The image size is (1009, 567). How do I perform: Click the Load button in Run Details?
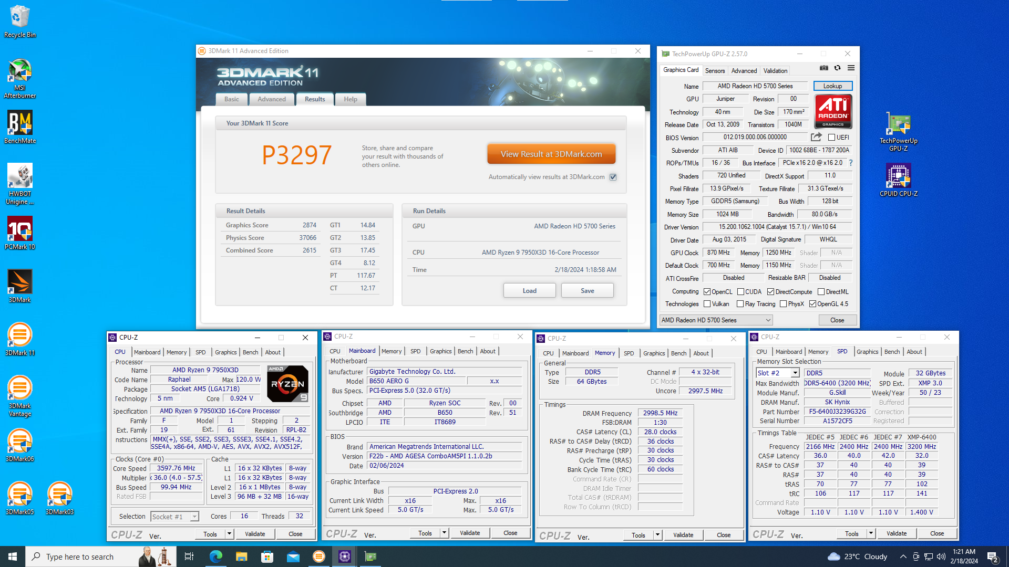tap(530, 291)
